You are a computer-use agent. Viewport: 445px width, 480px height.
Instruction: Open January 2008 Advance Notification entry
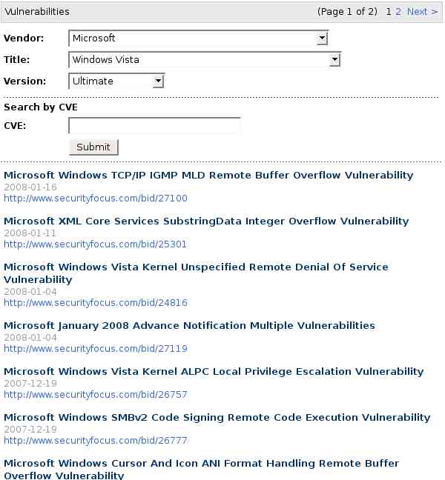pos(189,326)
